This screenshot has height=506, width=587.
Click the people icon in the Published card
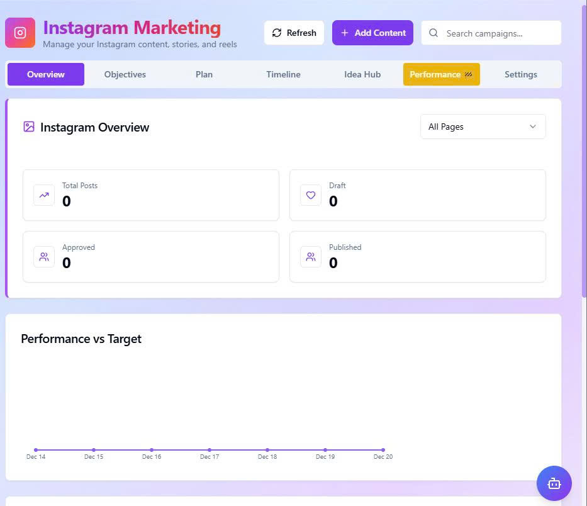311,257
